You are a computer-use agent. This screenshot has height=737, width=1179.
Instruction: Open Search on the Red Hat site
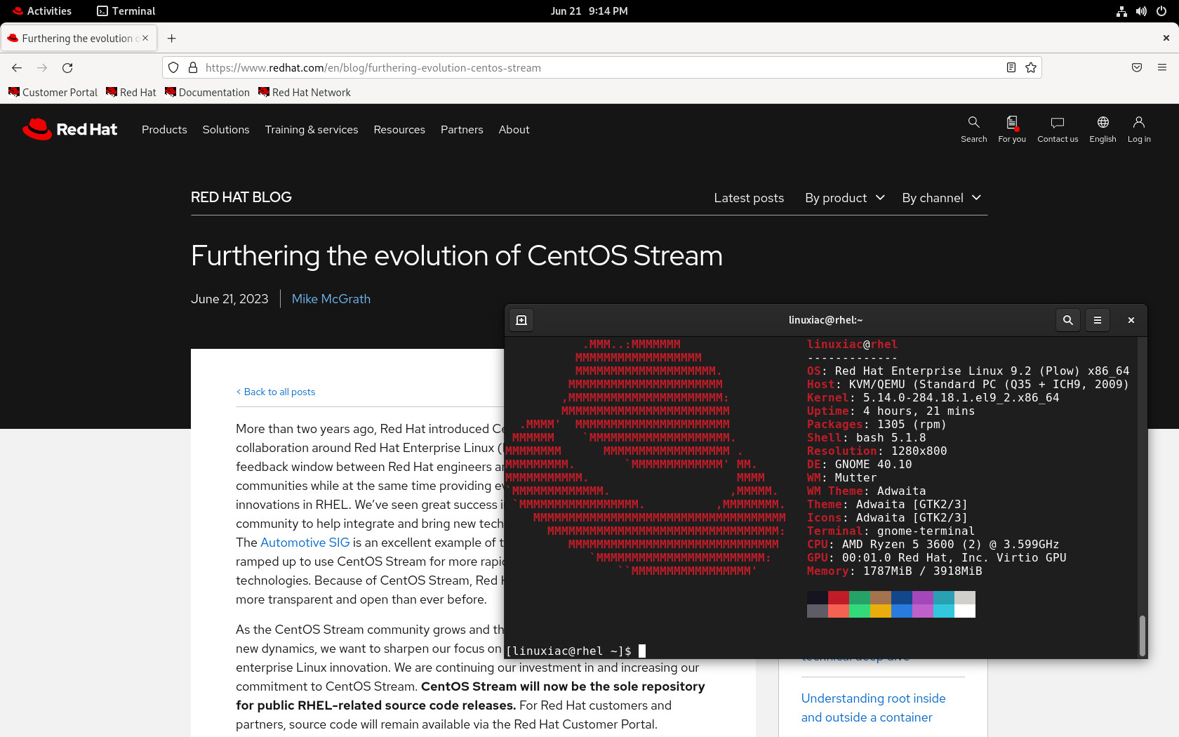tap(973, 130)
